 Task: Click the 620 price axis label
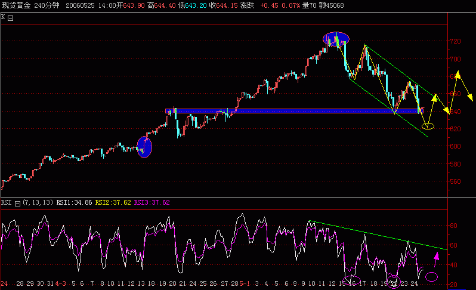coord(455,129)
